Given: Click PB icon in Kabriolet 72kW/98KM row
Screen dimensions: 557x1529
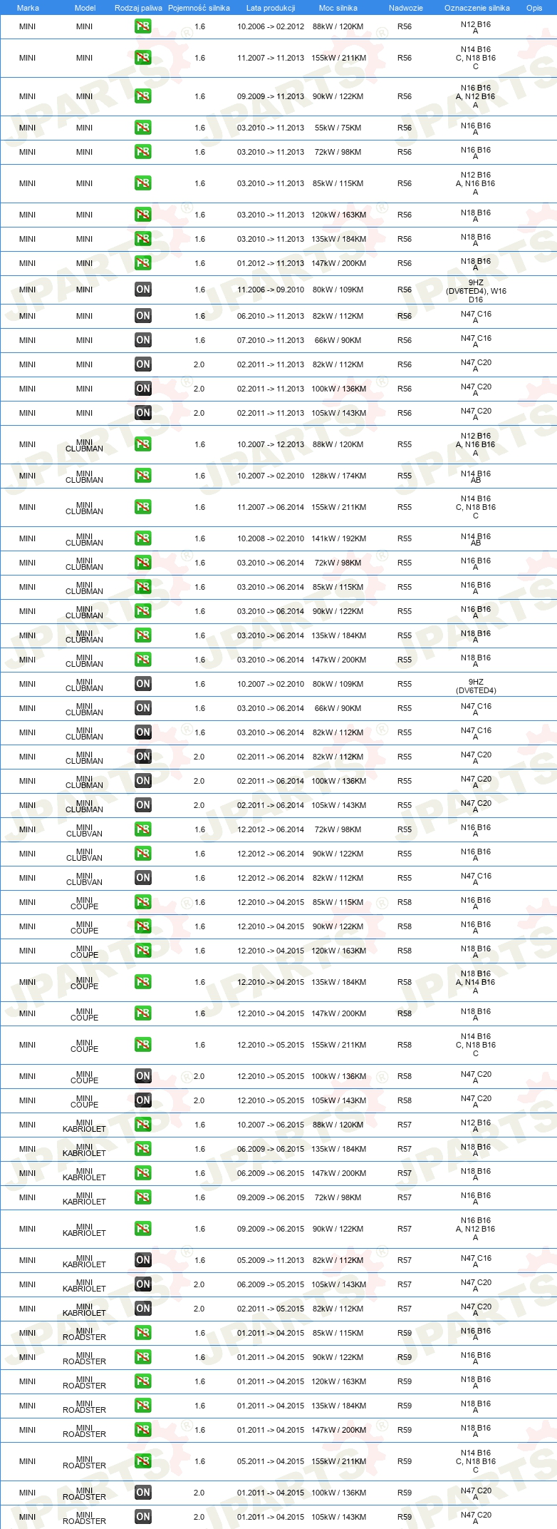Looking at the screenshot, I should [x=142, y=1197].
